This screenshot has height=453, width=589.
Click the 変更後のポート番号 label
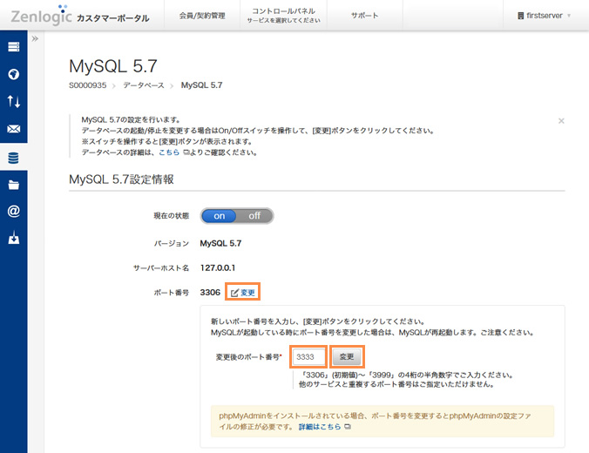(x=247, y=357)
